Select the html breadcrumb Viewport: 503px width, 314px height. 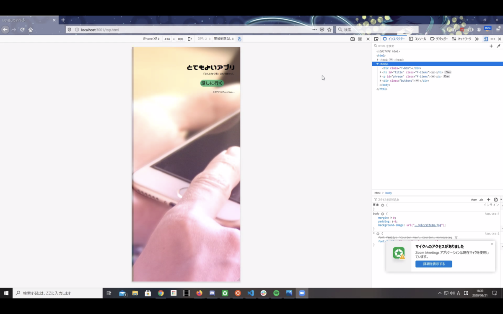point(377,193)
